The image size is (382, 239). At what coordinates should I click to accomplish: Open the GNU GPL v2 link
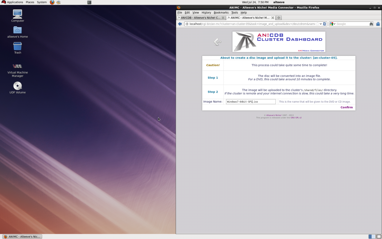pyautogui.click(x=296, y=118)
